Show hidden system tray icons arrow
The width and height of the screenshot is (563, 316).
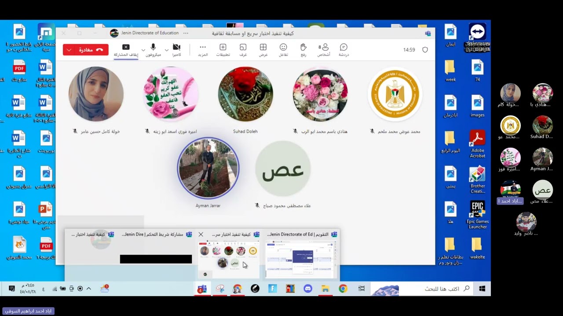pos(89,289)
